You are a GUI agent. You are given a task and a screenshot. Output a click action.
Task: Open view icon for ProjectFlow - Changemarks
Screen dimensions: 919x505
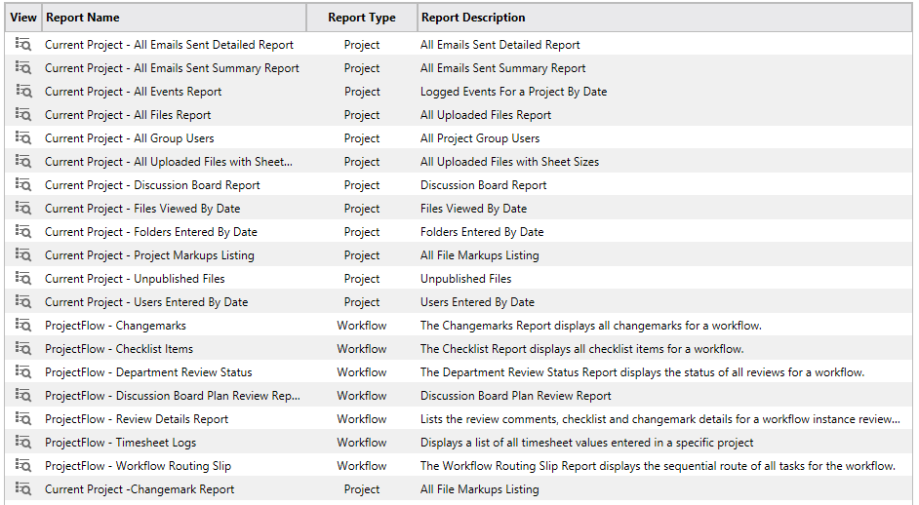pyautogui.click(x=22, y=326)
